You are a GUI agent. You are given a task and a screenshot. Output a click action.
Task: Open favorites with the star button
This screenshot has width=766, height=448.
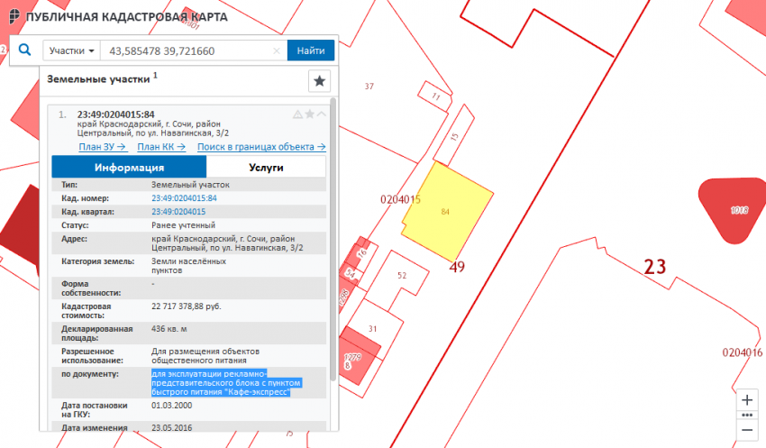pyautogui.click(x=319, y=81)
